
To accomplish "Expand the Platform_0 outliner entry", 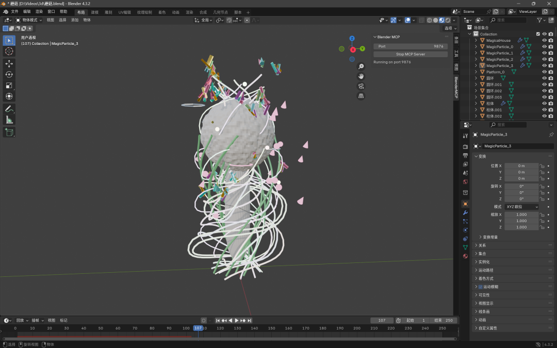I will [476, 72].
